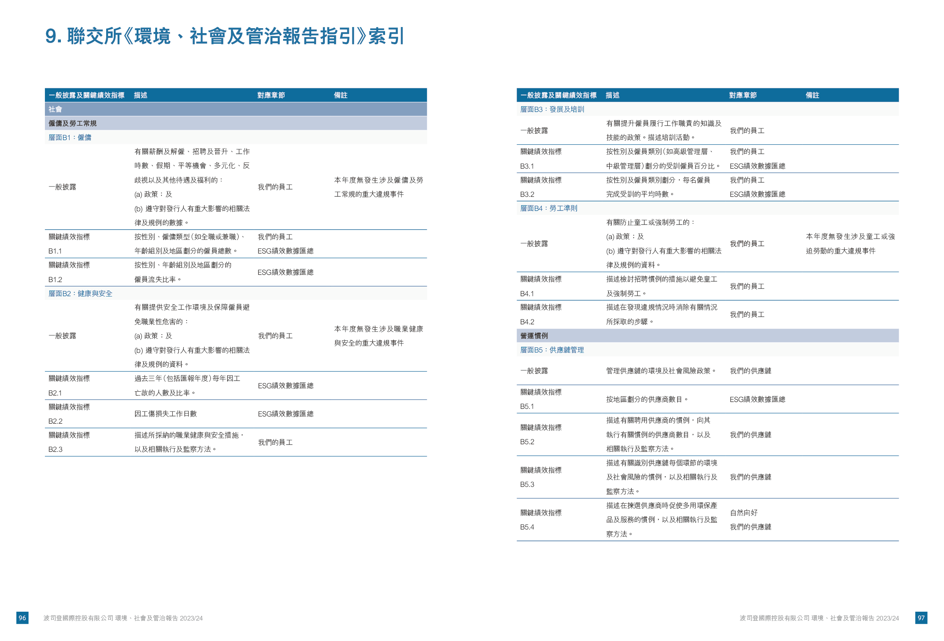
Task: Select the 層面B2：健康與安全 section heading
Action: click(80, 293)
